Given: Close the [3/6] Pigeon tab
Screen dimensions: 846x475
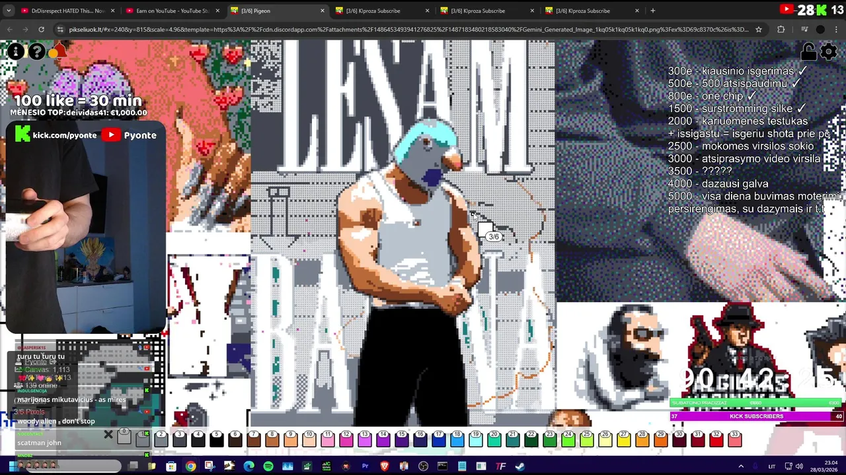Looking at the screenshot, I should click(323, 11).
